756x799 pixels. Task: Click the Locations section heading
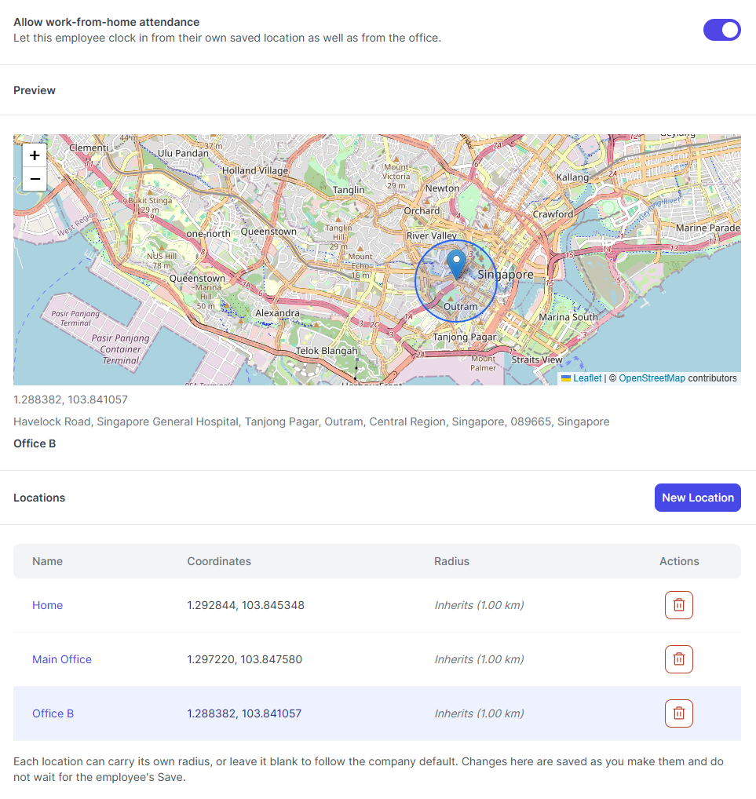click(39, 498)
